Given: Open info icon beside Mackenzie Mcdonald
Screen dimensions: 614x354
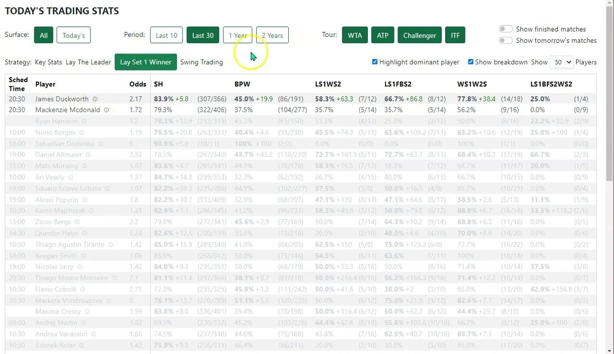Looking at the screenshot, I should (106, 110).
